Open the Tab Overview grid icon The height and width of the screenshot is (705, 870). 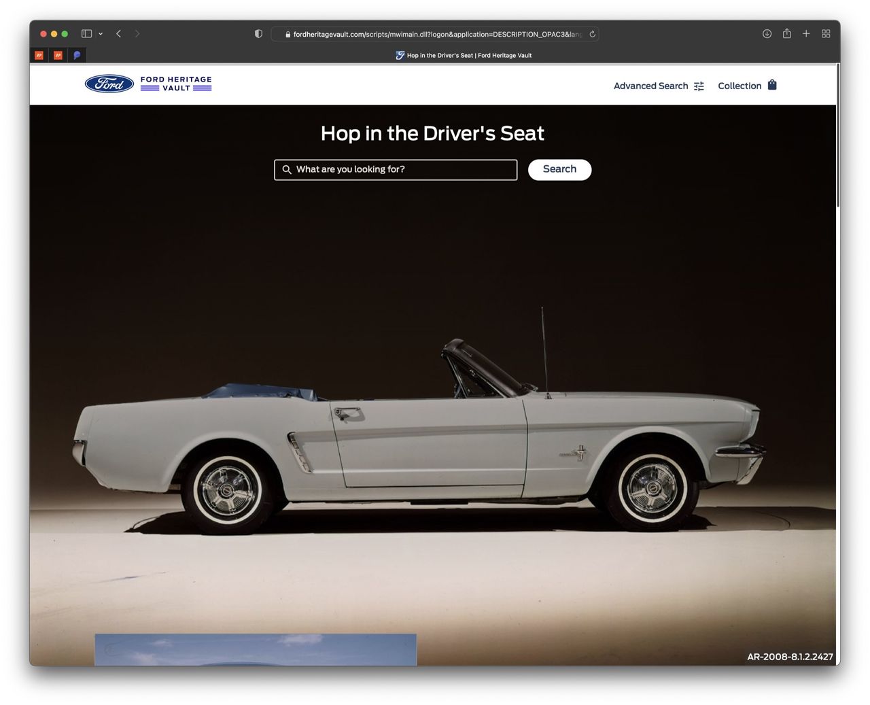click(x=826, y=33)
